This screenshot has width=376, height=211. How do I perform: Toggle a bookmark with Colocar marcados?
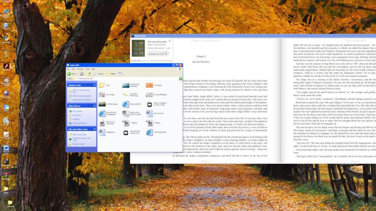150,60
